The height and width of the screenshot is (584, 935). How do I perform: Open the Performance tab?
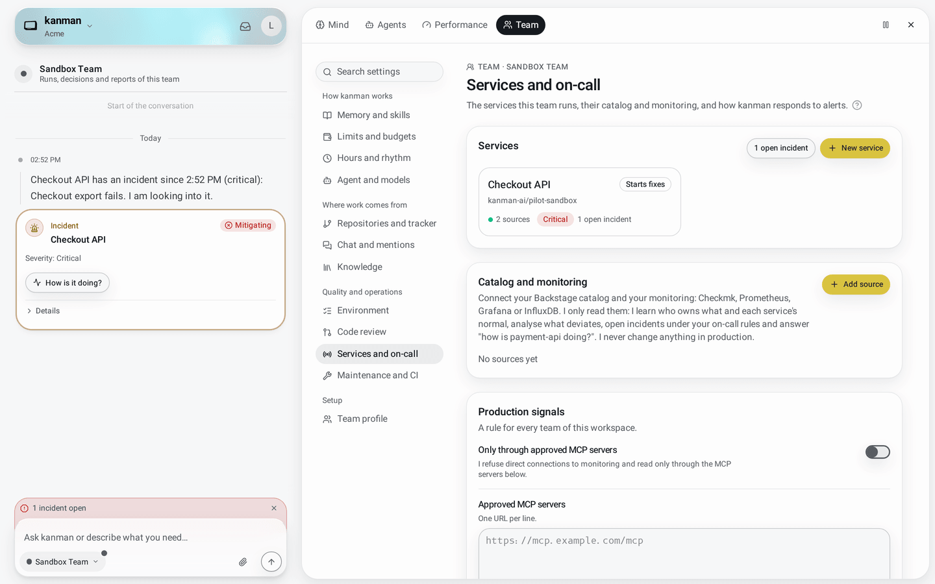tap(455, 25)
